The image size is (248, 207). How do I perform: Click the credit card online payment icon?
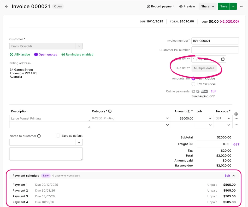pyautogui.click(x=193, y=91)
